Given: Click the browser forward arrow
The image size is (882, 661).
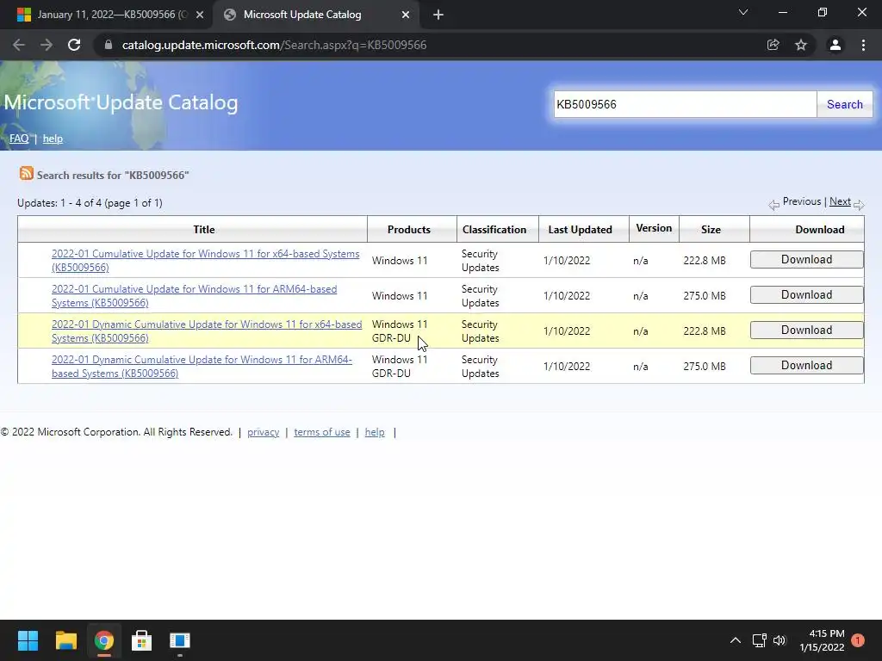Looking at the screenshot, I should pos(47,45).
